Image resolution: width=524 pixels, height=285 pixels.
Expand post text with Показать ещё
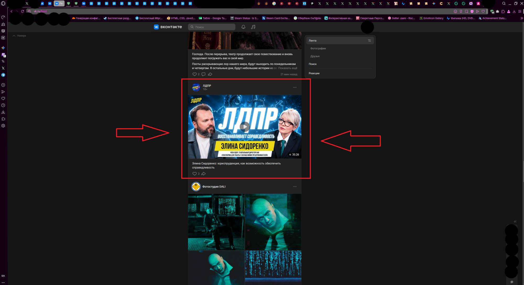pyautogui.click(x=288, y=68)
